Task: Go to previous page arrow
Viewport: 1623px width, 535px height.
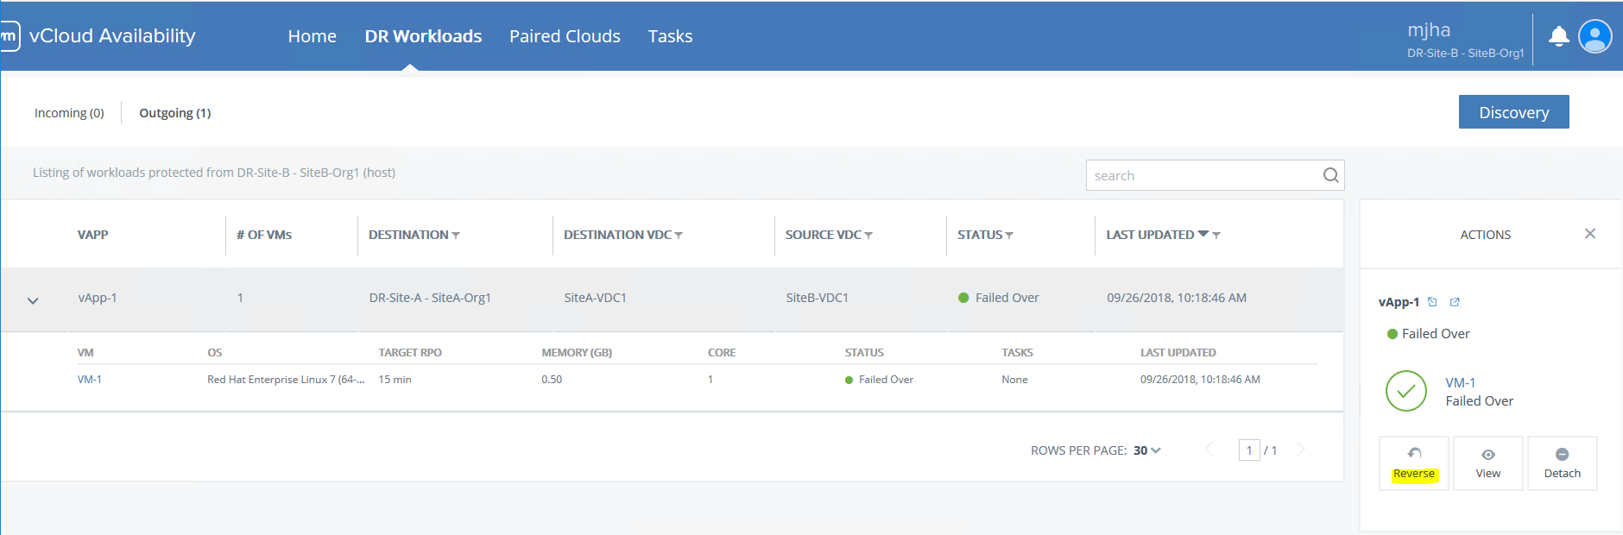Action: pyautogui.click(x=1209, y=450)
